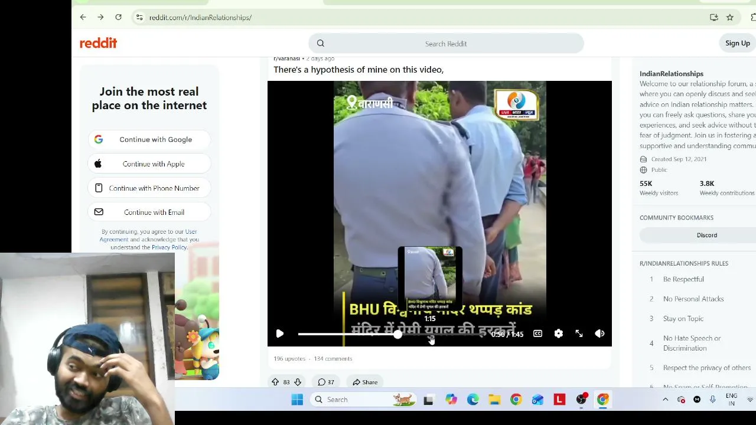Open the User Agreement link
The width and height of the screenshot is (756, 425).
tap(149, 236)
